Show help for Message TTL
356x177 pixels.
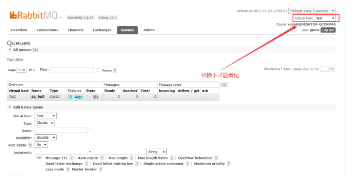click(x=71, y=158)
